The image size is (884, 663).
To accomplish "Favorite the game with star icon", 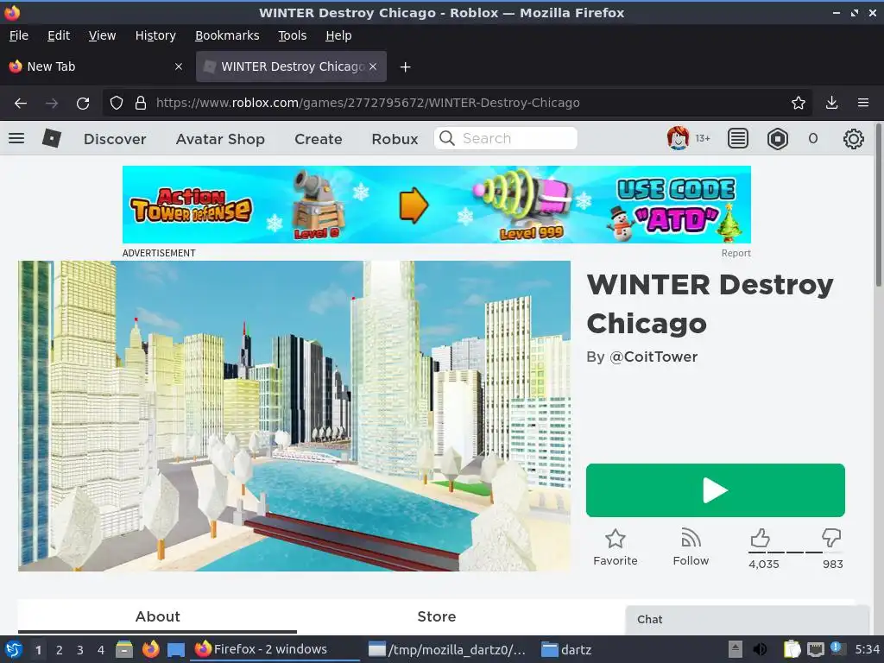I will (x=615, y=539).
